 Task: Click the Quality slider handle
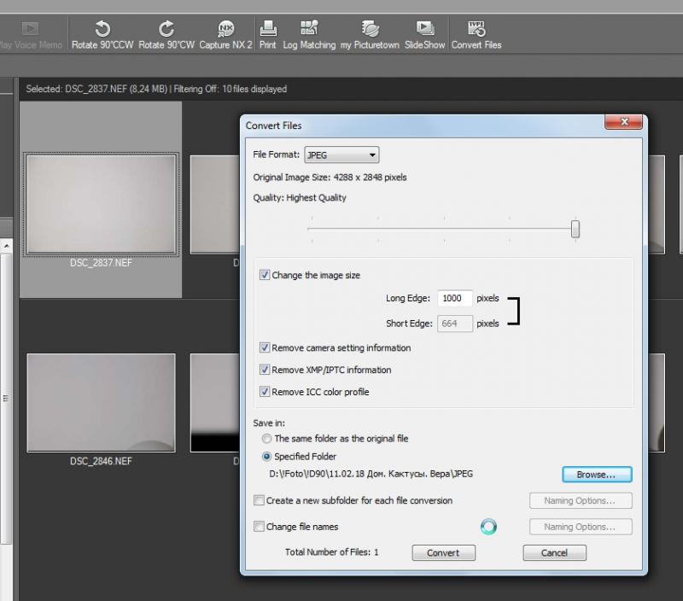coord(575,229)
